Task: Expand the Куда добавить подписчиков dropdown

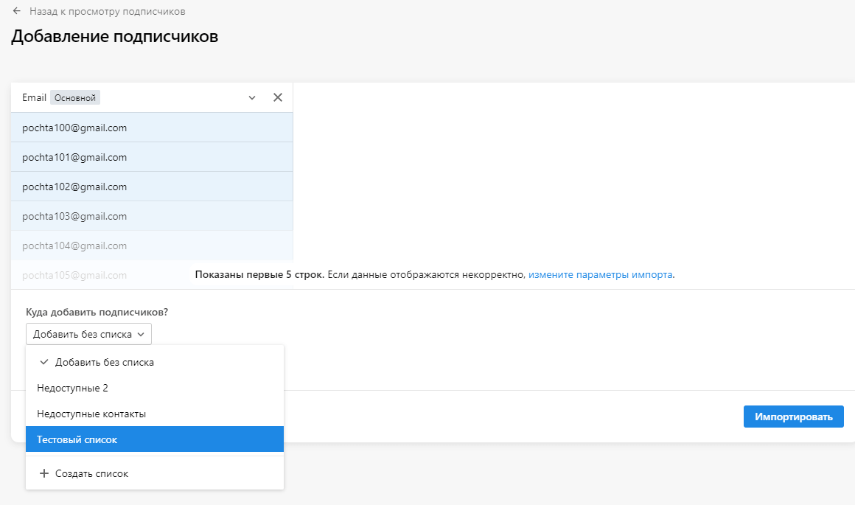Action: tap(88, 333)
